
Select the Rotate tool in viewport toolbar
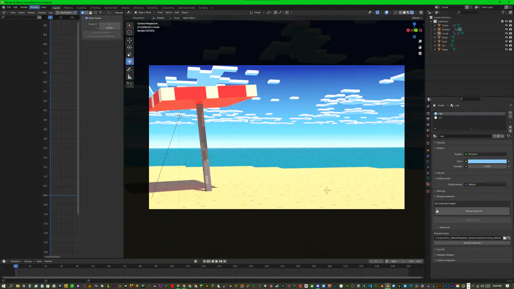[130, 47]
